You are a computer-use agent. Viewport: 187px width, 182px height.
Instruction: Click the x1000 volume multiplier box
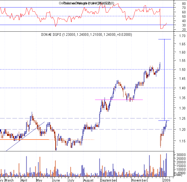tap(178, 175)
